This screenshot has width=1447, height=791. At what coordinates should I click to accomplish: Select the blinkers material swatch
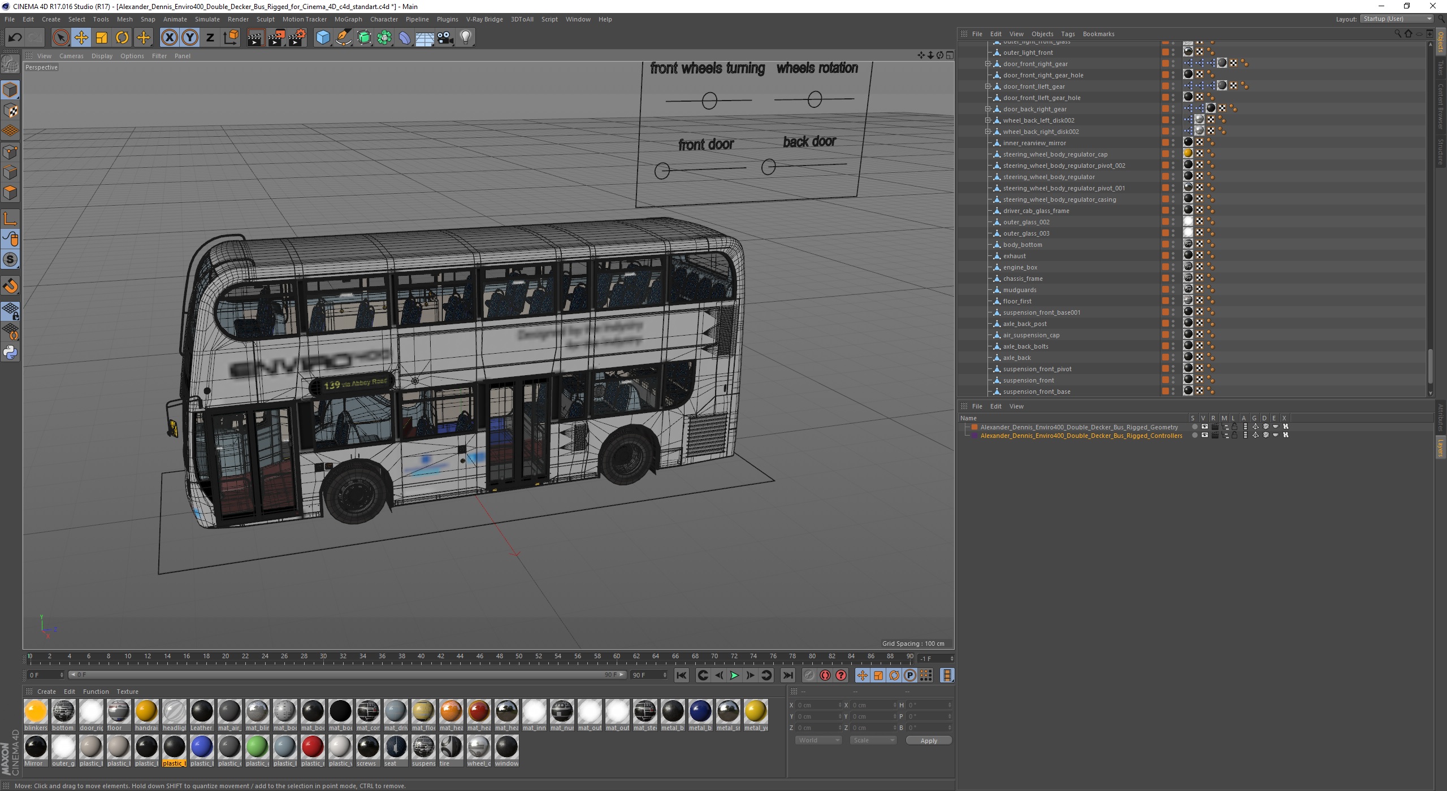click(x=36, y=714)
